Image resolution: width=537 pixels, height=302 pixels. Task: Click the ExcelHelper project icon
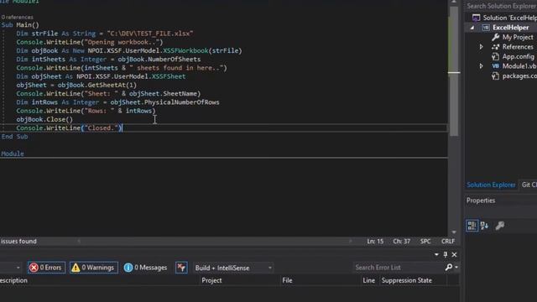[486, 28]
